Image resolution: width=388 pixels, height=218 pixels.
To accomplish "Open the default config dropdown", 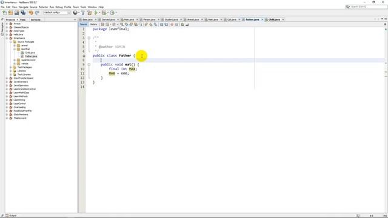I will 57,13.
